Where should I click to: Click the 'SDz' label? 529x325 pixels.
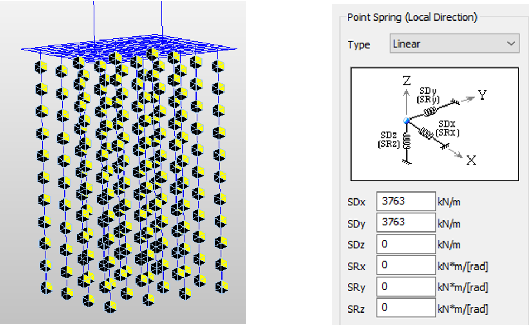coord(356,245)
